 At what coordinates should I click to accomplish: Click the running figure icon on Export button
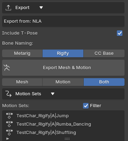7,68
